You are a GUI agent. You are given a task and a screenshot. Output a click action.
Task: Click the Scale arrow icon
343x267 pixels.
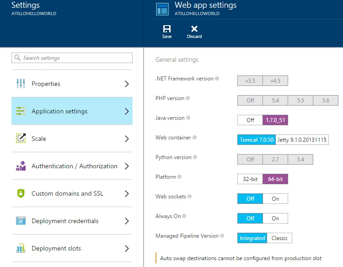pyautogui.click(x=21, y=138)
